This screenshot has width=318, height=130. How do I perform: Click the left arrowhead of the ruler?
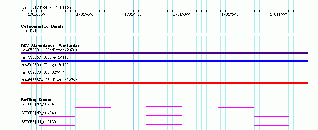click(23, 11)
